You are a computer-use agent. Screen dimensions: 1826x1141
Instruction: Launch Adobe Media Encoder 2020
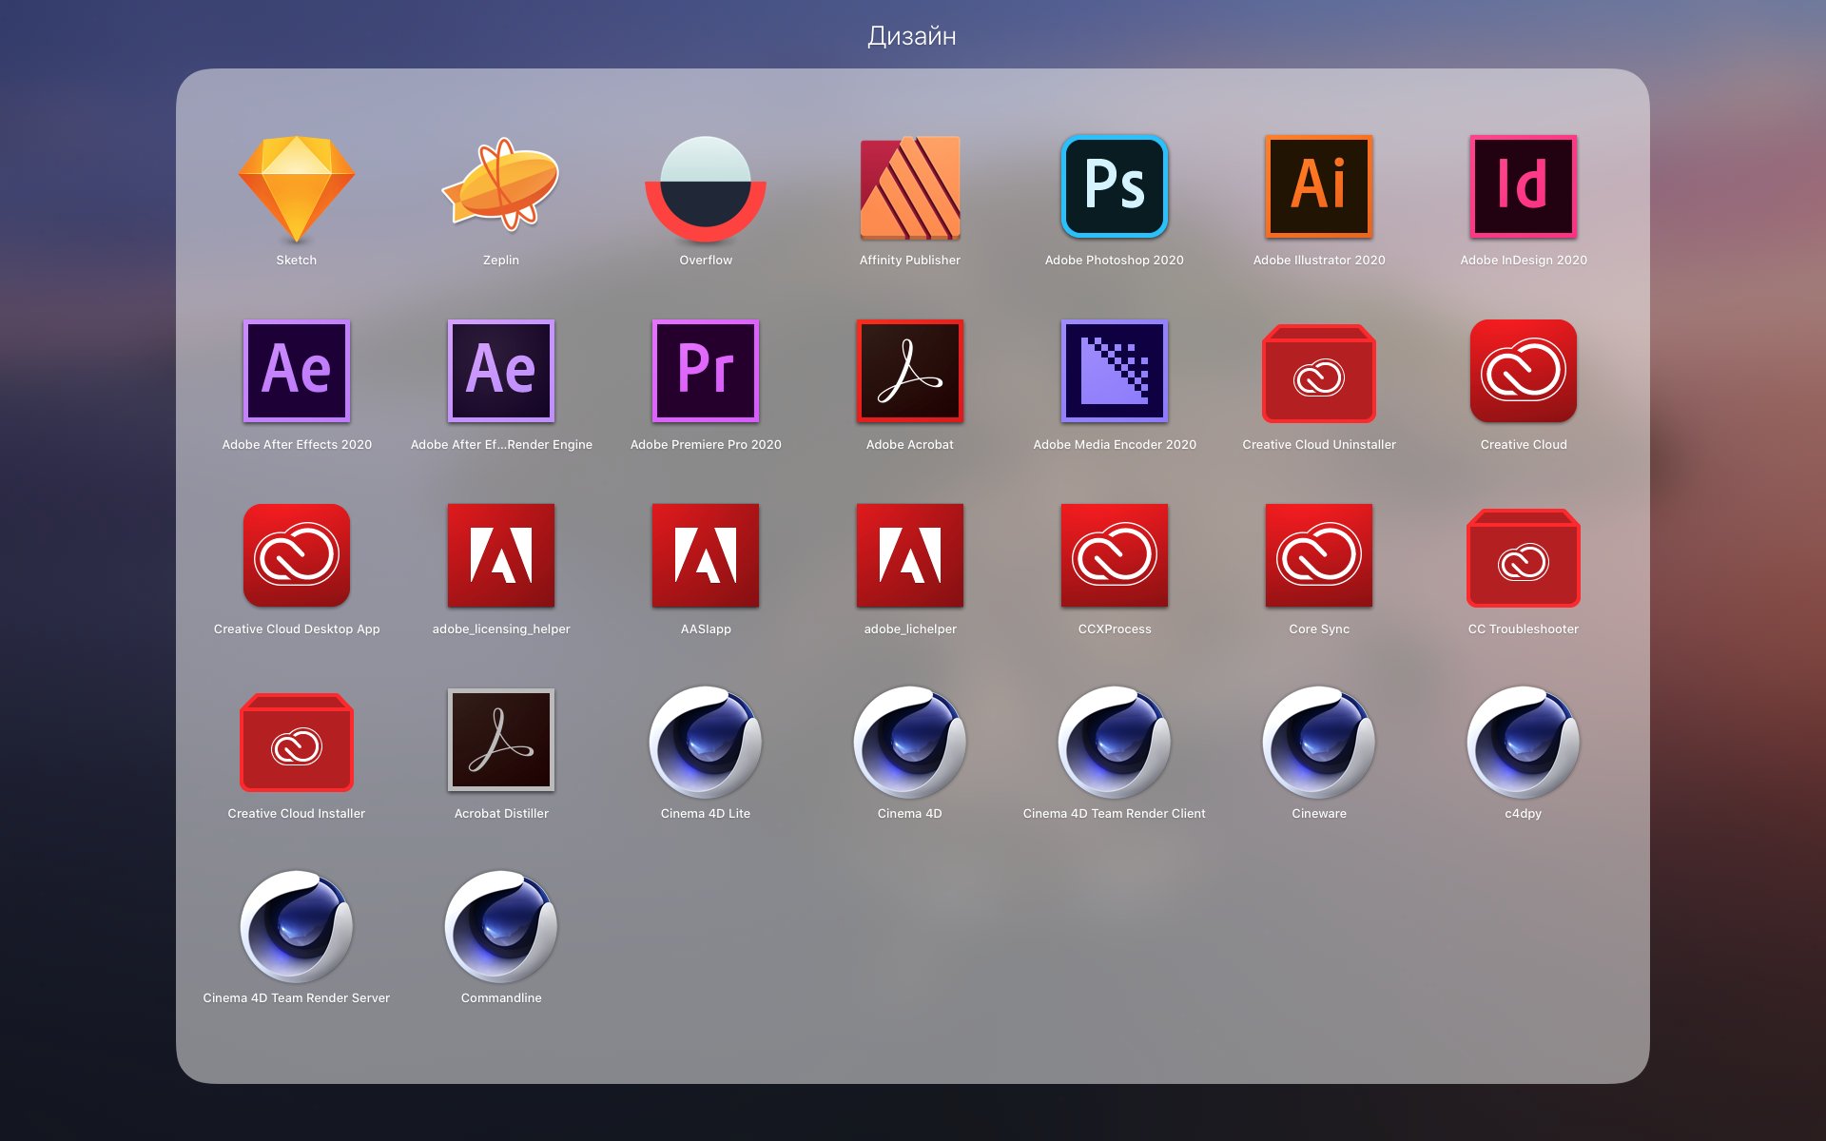point(1115,371)
